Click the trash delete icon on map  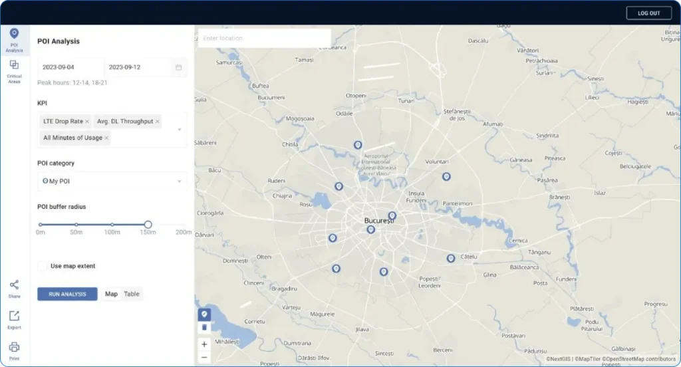[204, 327]
